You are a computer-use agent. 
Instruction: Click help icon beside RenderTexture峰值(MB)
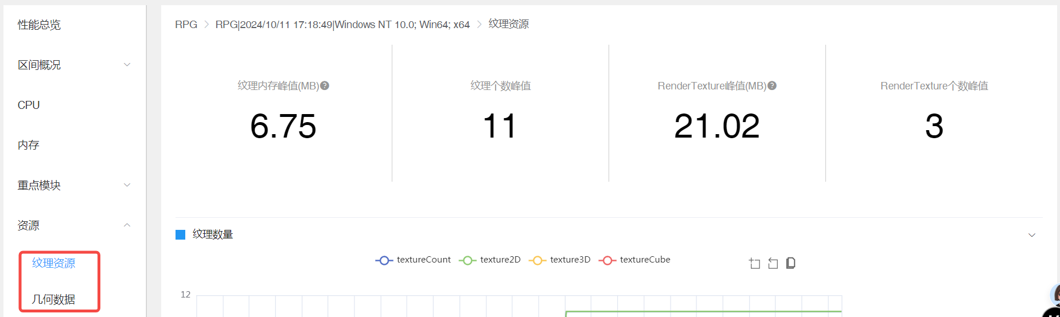[772, 86]
